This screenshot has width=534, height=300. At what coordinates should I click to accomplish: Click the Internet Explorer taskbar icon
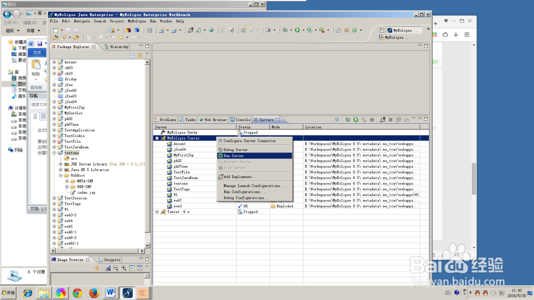click(28, 293)
